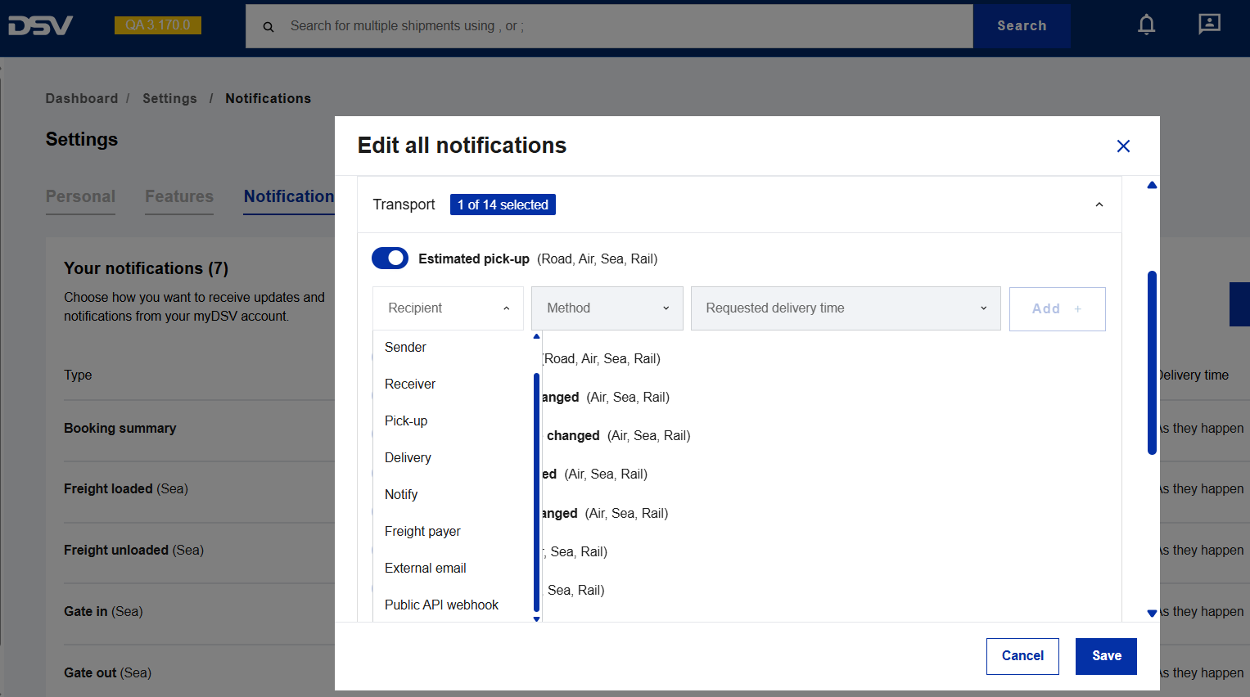Click the search magnifier icon
This screenshot has width=1250, height=697.
tap(269, 27)
